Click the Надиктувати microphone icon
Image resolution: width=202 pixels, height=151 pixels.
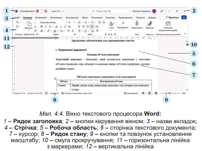coord(137,24)
